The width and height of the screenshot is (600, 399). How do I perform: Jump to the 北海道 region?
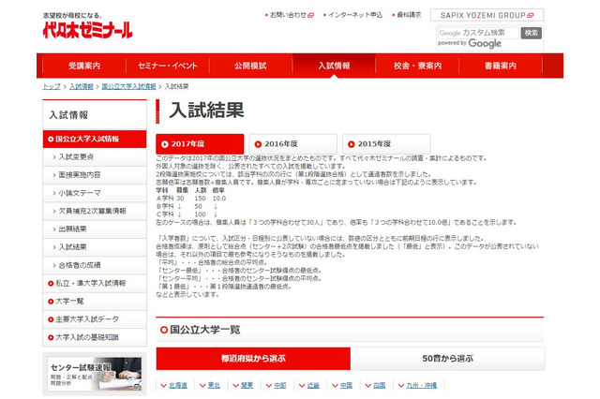[x=178, y=385]
